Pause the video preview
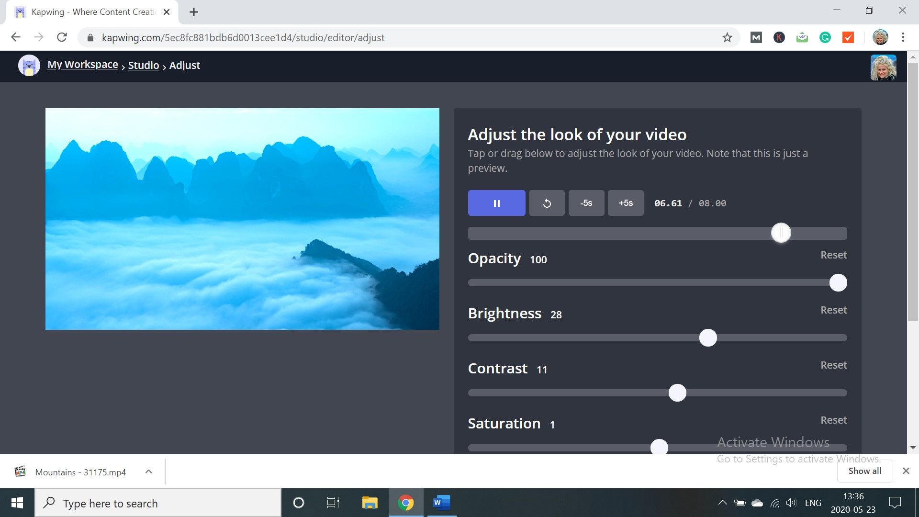The image size is (919, 517). click(x=496, y=203)
